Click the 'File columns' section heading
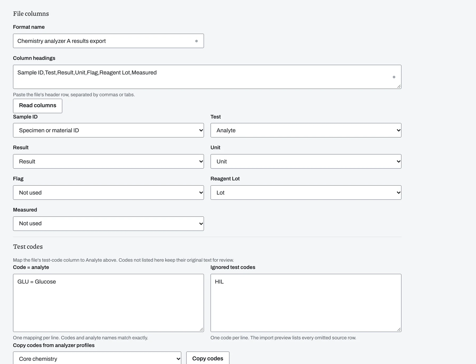The width and height of the screenshot is (476, 364). (31, 14)
